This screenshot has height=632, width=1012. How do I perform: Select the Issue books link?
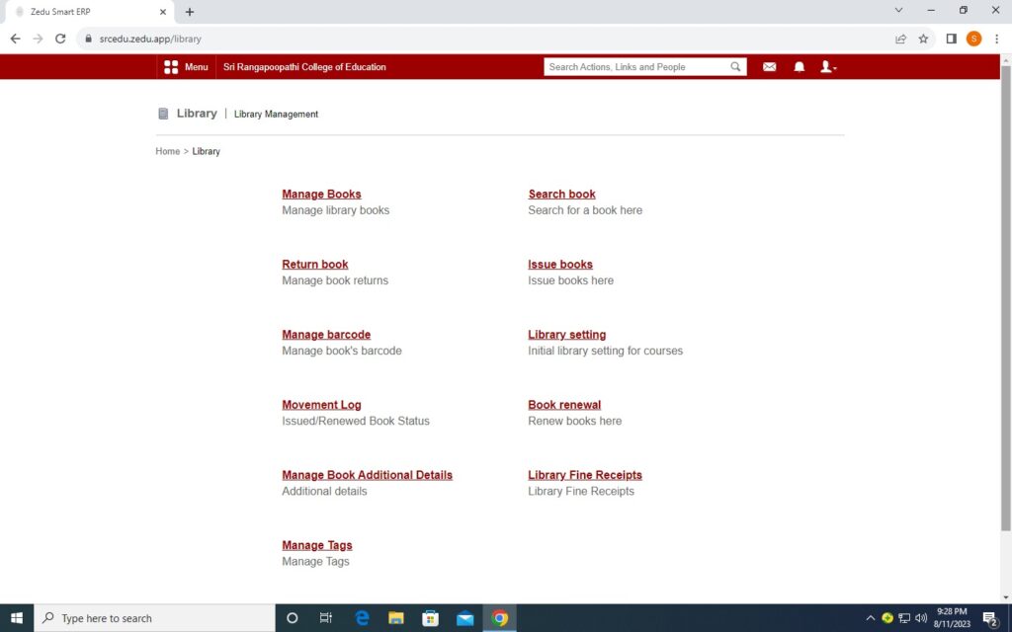click(x=559, y=265)
